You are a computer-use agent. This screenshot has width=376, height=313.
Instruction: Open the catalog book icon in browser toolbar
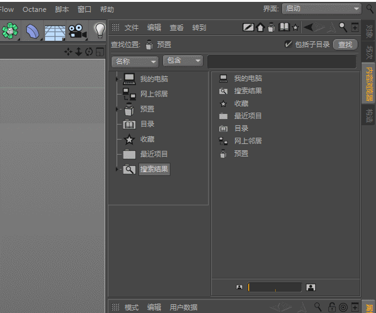(284, 27)
